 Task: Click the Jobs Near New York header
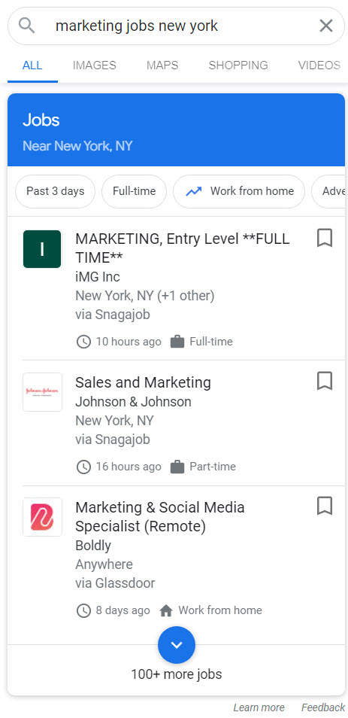pos(176,130)
